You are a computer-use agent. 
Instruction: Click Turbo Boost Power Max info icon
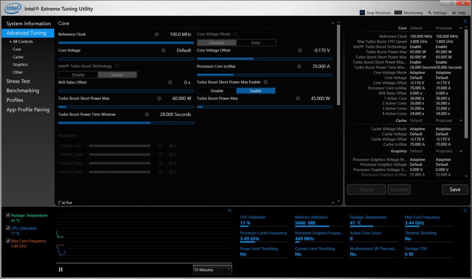[x=298, y=99]
